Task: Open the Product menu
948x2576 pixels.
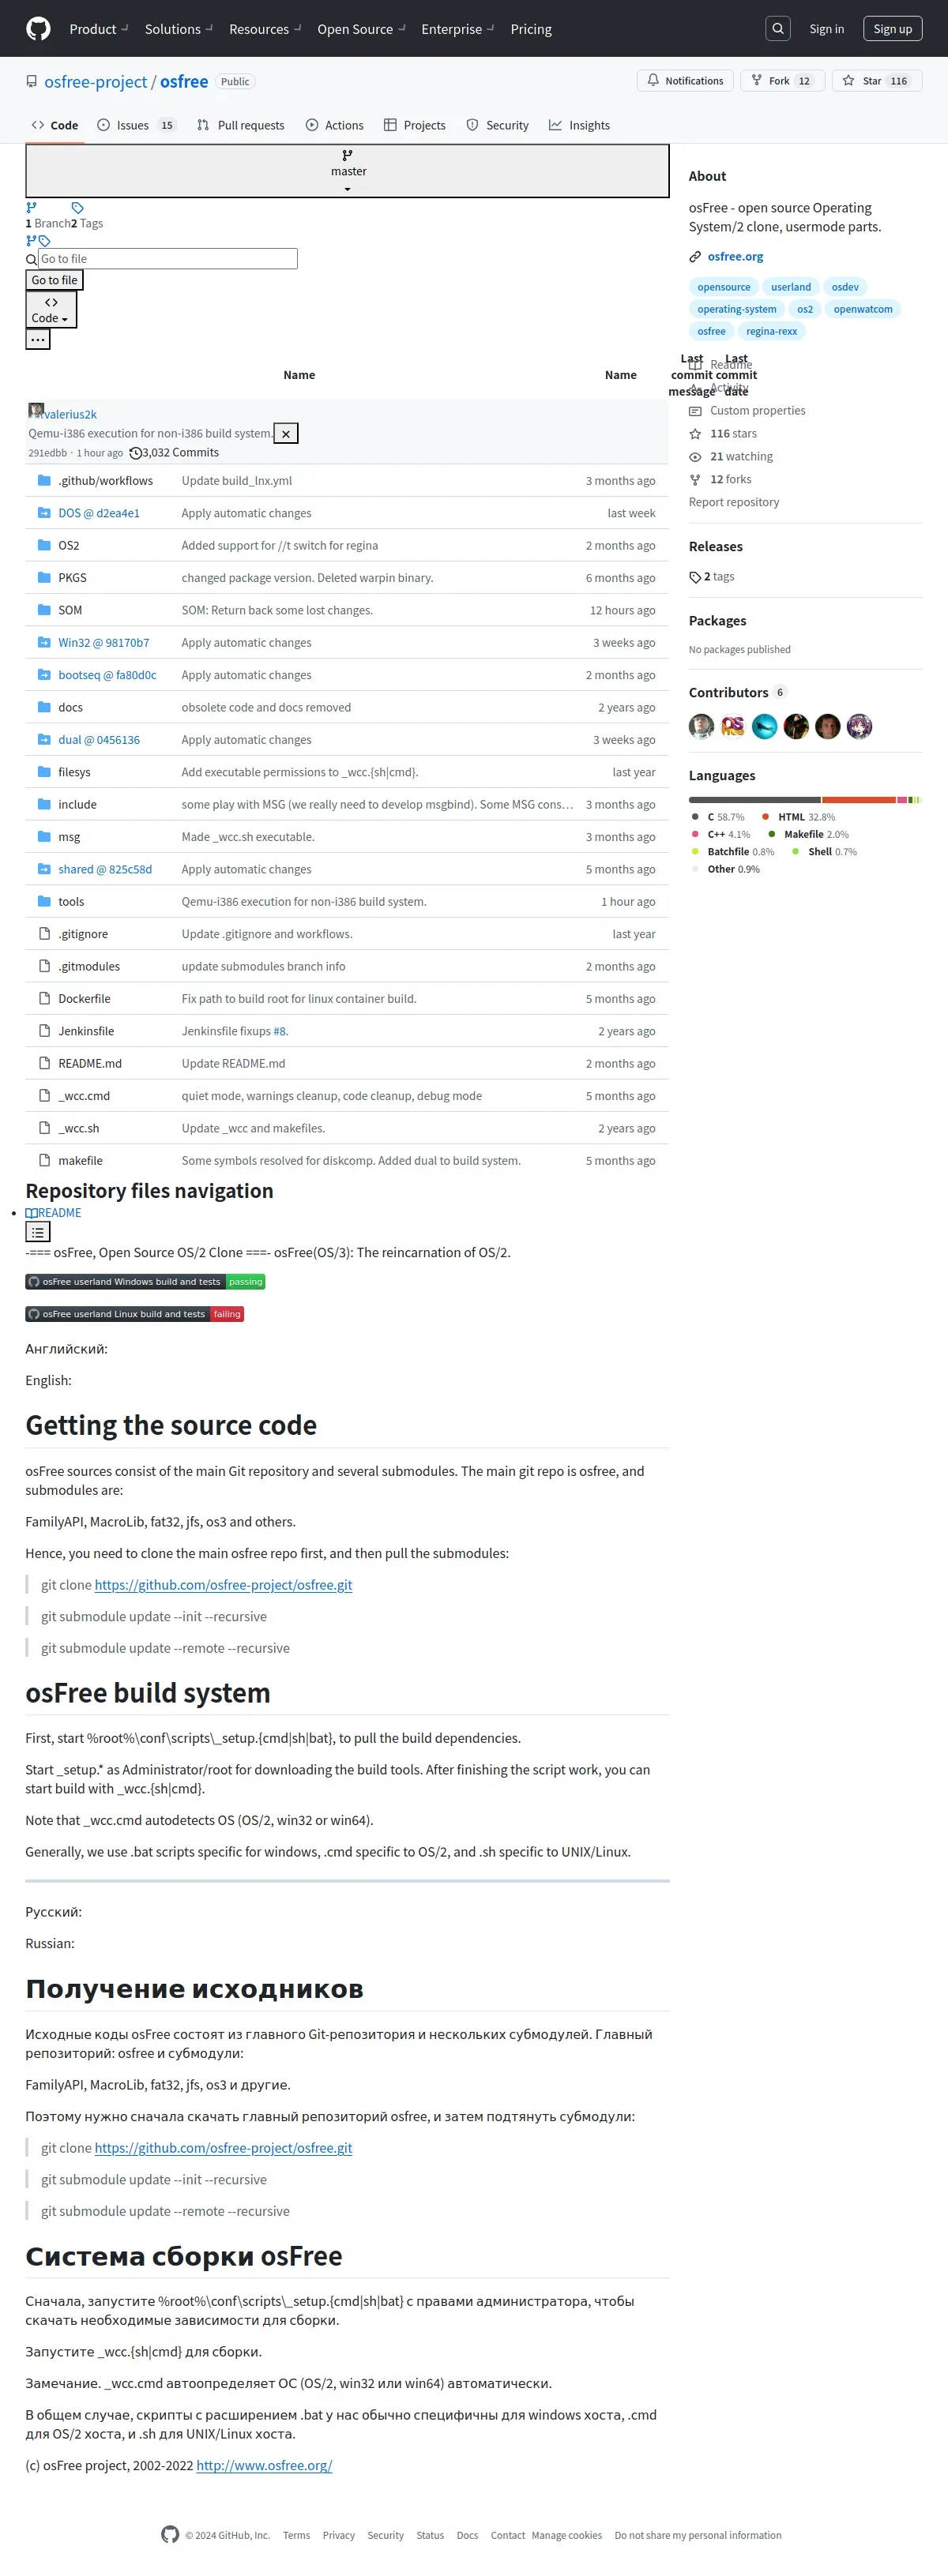Action: pyautogui.click(x=98, y=29)
